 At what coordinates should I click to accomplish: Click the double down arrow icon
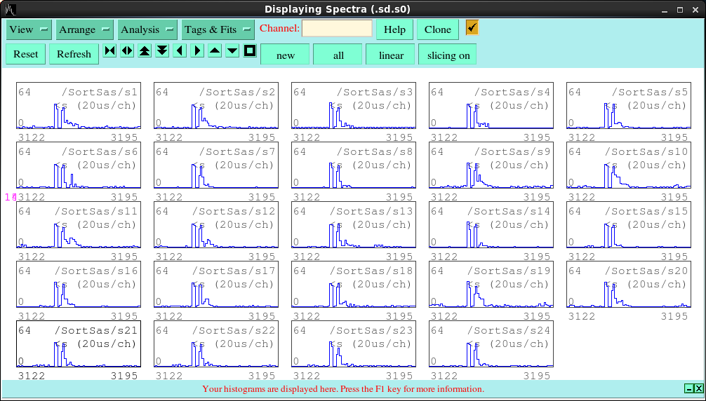(x=162, y=51)
